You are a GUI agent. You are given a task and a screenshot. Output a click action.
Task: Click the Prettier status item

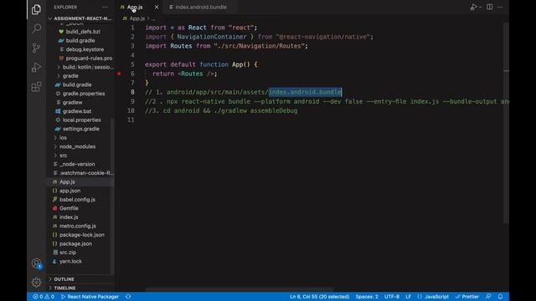[467, 297]
